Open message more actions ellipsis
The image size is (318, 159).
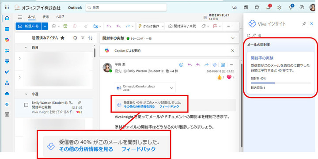click(x=231, y=64)
